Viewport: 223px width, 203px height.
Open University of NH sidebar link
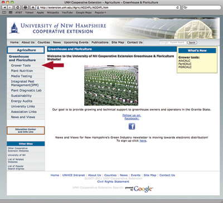[x=17, y=155]
